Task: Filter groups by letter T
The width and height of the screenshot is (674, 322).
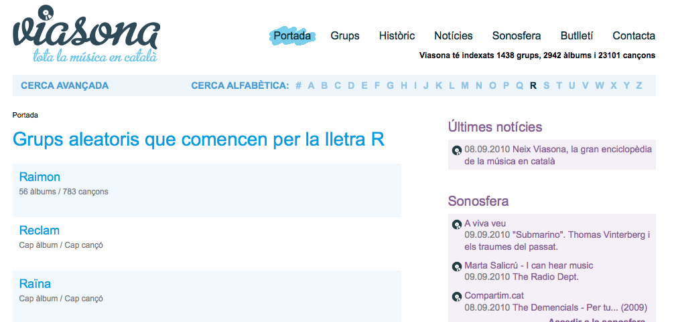Action: (x=559, y=86)
